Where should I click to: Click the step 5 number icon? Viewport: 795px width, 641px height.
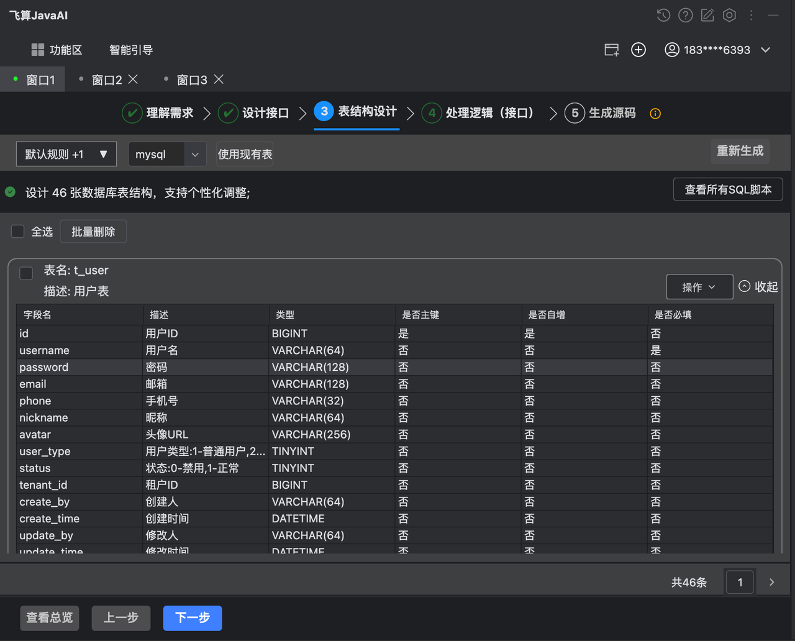pyautogui.click(x=575, y=113)
